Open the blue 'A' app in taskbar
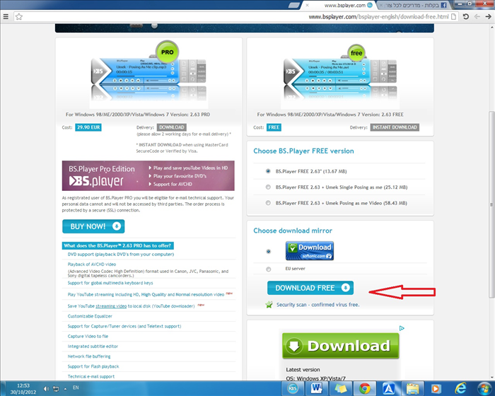This screenshot has height=396, width=495. coord(389,388)
